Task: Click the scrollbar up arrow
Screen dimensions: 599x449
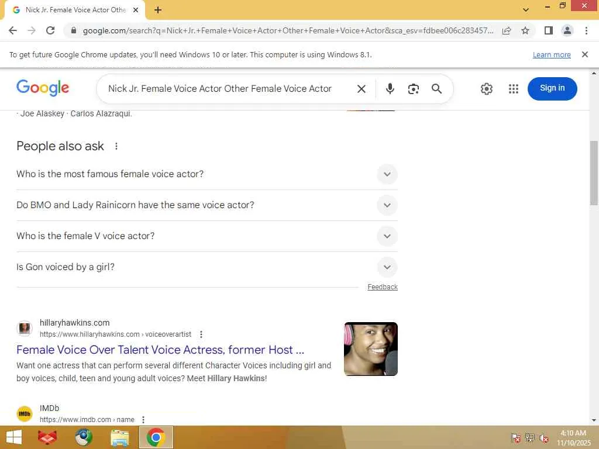Action: [594, 73]
